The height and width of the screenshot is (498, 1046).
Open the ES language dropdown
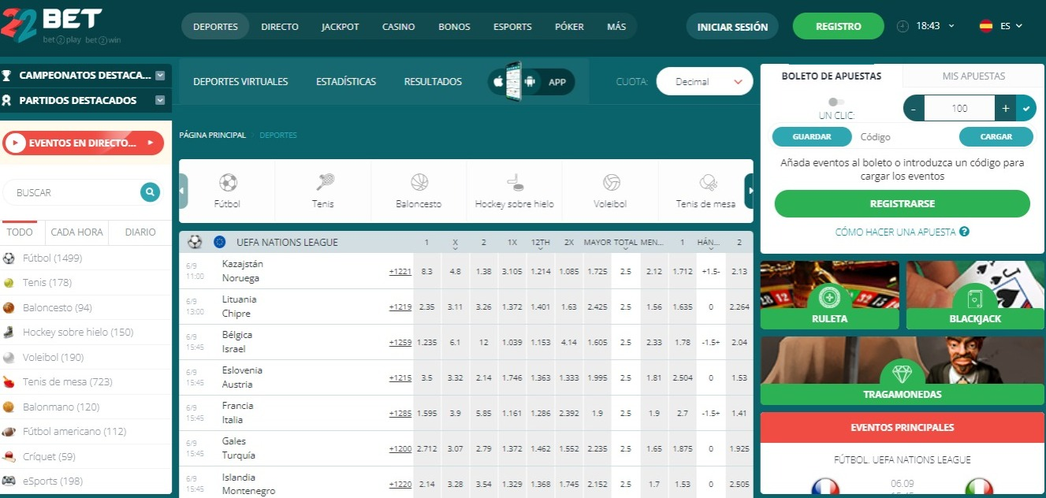[1011, 26]
